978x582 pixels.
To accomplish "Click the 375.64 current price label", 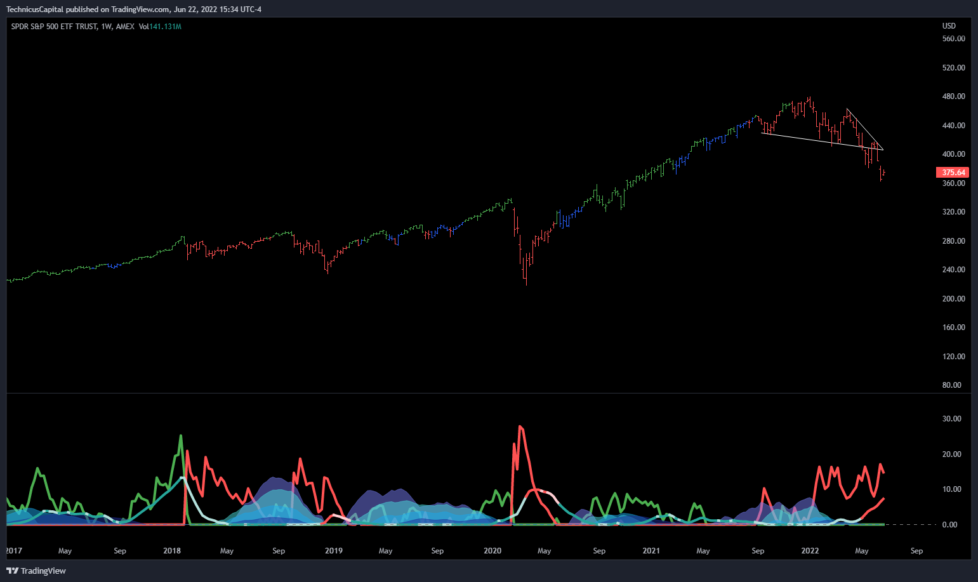I will [x=953, y=173].
